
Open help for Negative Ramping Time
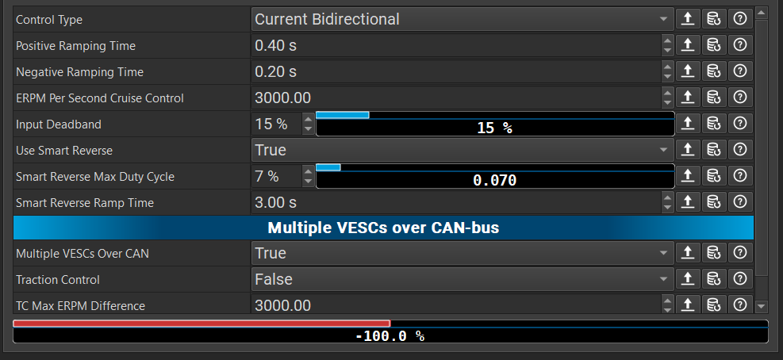[x=740, y=71]
